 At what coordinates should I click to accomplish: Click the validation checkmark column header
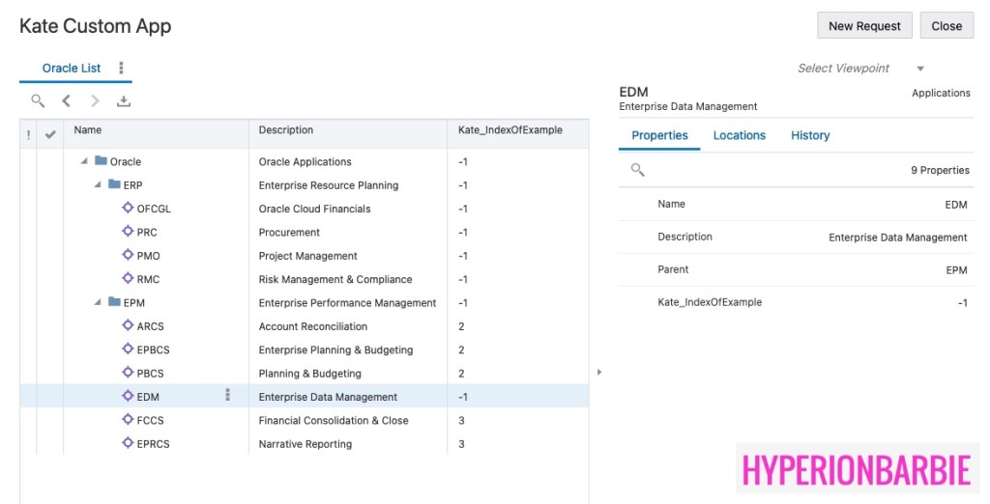coord(51,132)
